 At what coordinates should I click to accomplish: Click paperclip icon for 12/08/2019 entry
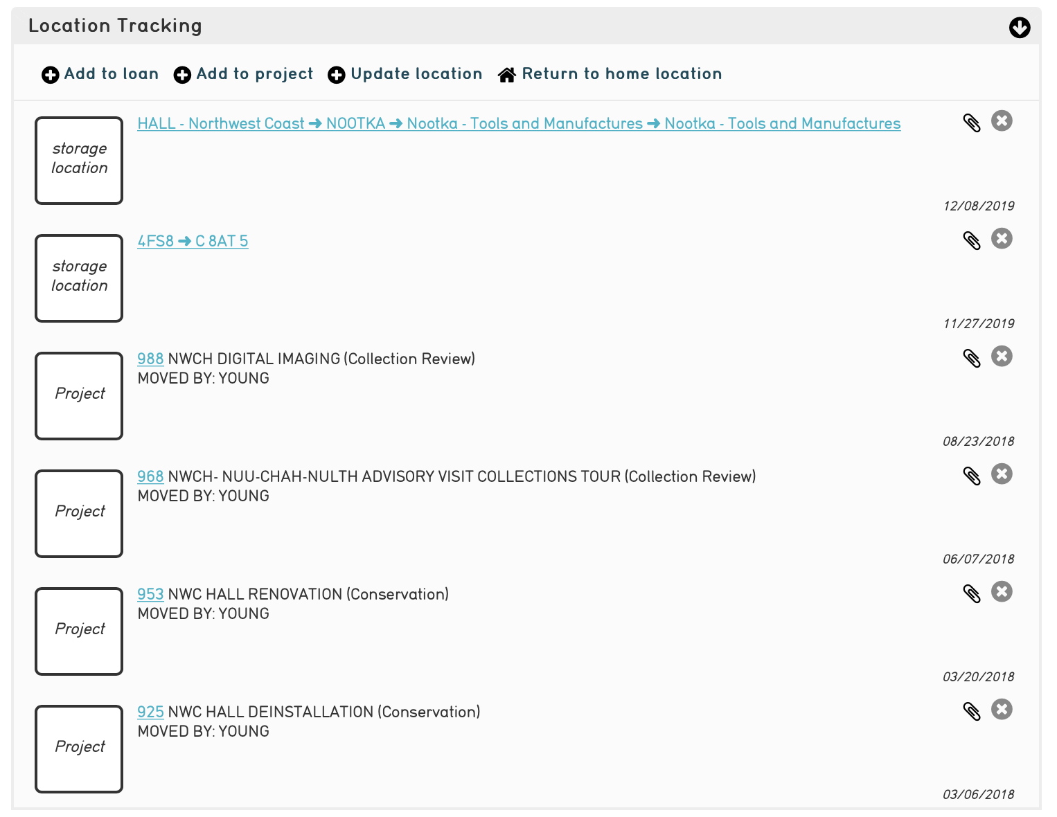[972, 123]
